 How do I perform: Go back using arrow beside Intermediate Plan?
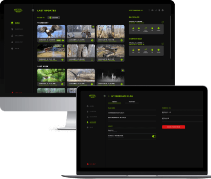[109, 96]
